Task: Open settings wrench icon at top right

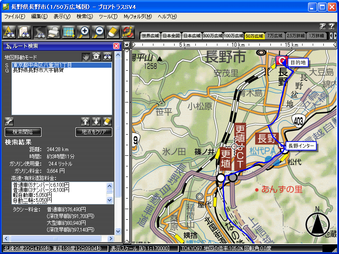Action: pyautogui.click(x=322, y=26)
